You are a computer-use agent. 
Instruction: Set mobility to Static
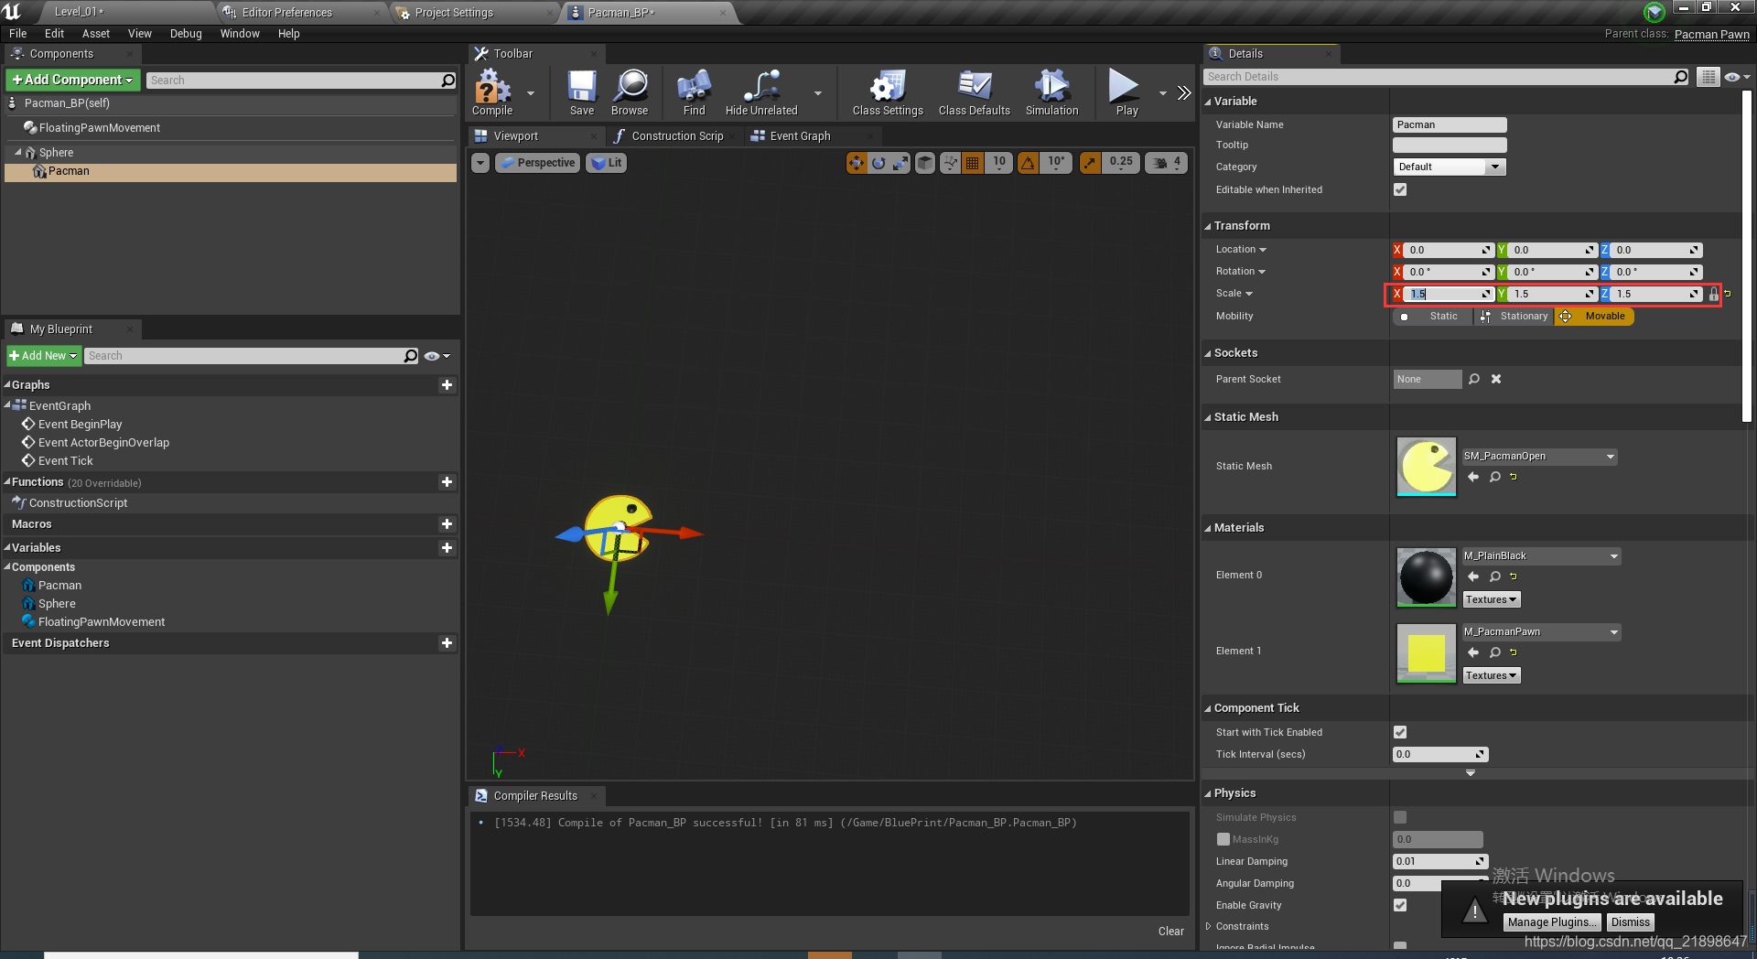1434,317
